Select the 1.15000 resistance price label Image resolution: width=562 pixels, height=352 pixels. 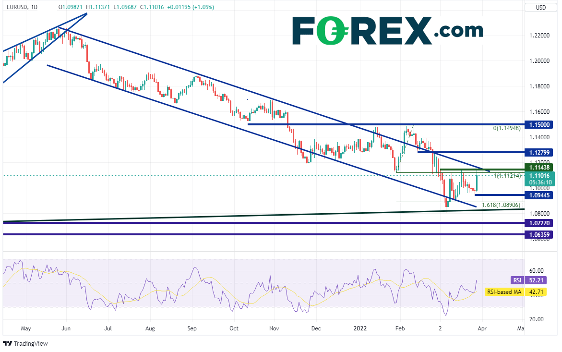541,124
